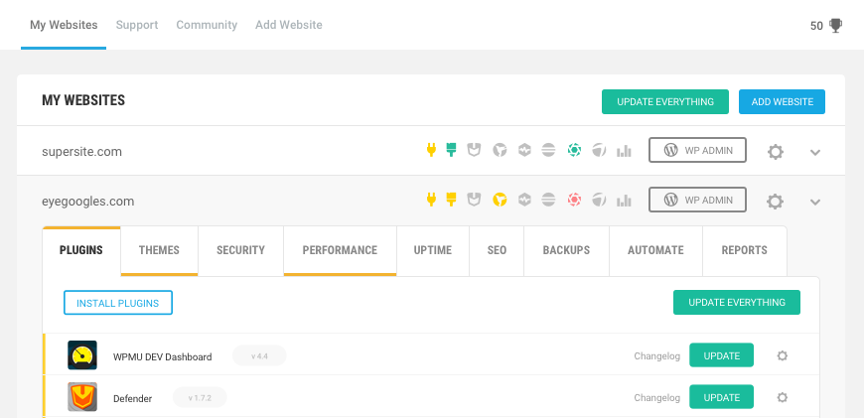The width and height of the screenshot is (864, 418).
Task: Select the Security tab
Action: pos(240,250)
